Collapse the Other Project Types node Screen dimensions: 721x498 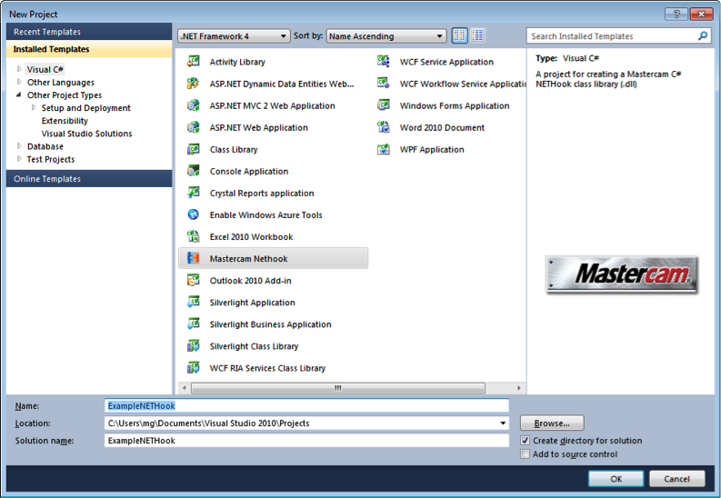pos(19,95)
